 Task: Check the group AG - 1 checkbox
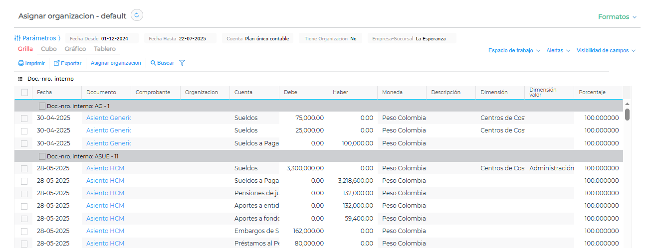point(42,106)
